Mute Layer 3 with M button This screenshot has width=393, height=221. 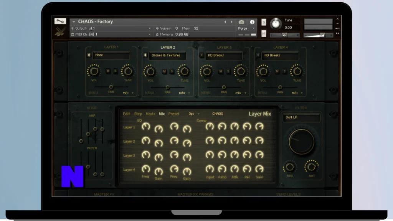[221, 71]
